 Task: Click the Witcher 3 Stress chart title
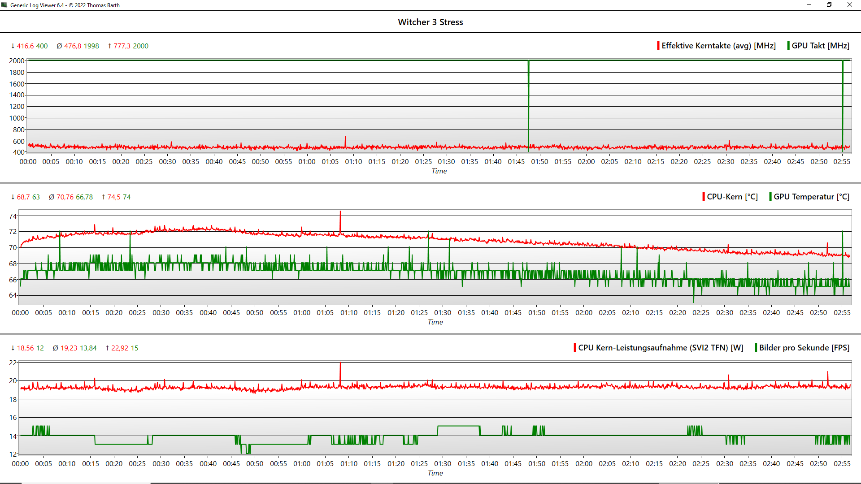(430, 22)
